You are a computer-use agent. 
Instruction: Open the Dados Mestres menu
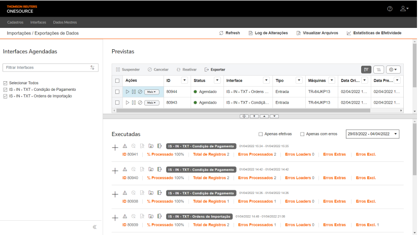click(x=65, y=22)
